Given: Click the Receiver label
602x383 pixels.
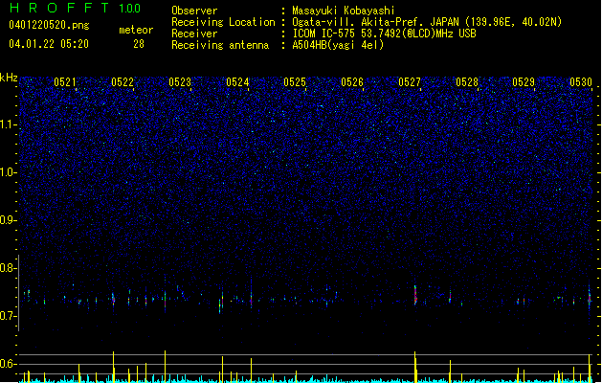Looking at the screenshot, I should [x=194, y=34].
